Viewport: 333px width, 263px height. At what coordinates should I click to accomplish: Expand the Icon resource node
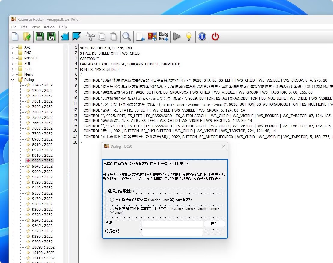pos(12,69)
